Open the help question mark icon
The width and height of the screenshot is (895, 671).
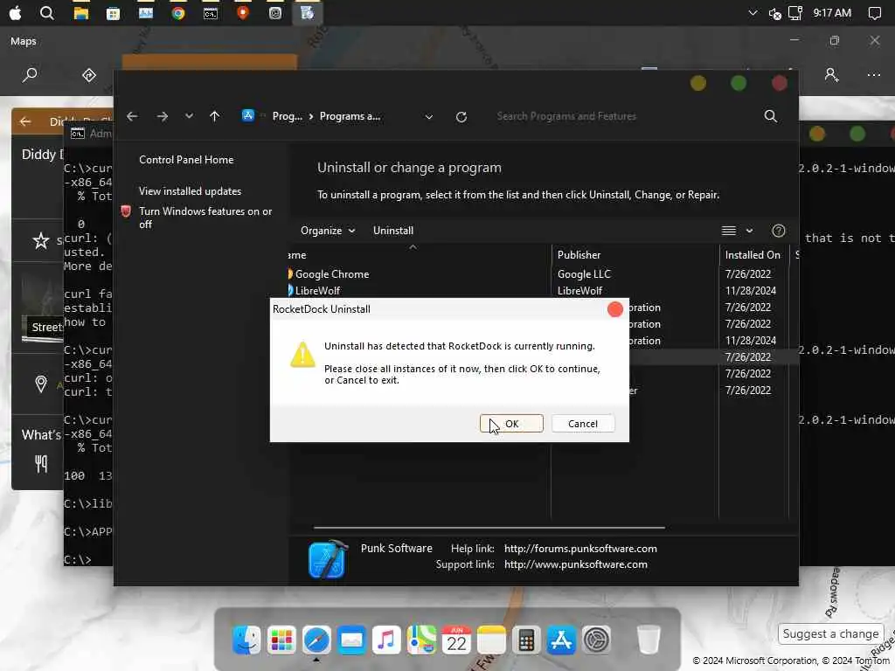[778, 231]
